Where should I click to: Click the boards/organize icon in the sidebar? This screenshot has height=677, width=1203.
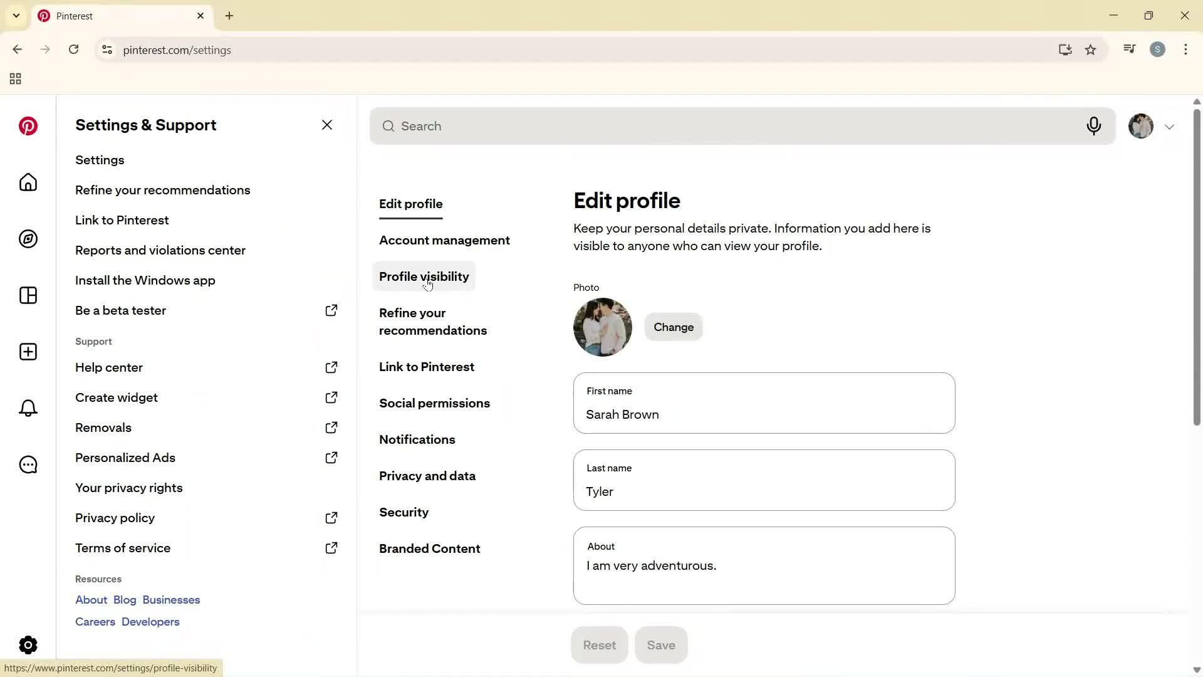click(28, 295)
